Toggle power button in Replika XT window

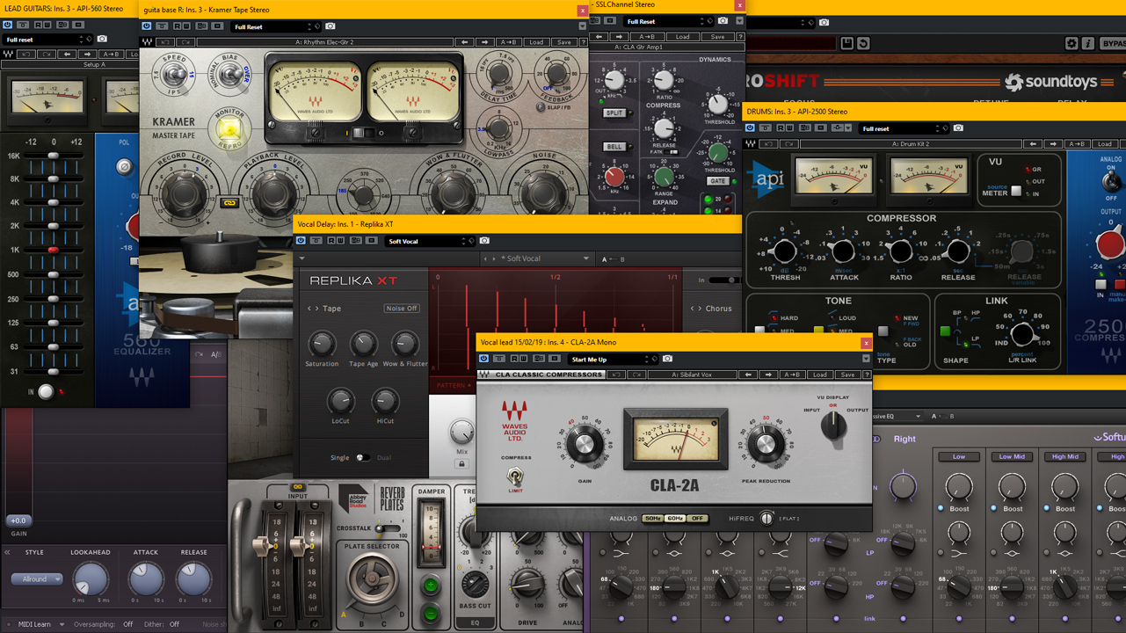click(301, 241)
